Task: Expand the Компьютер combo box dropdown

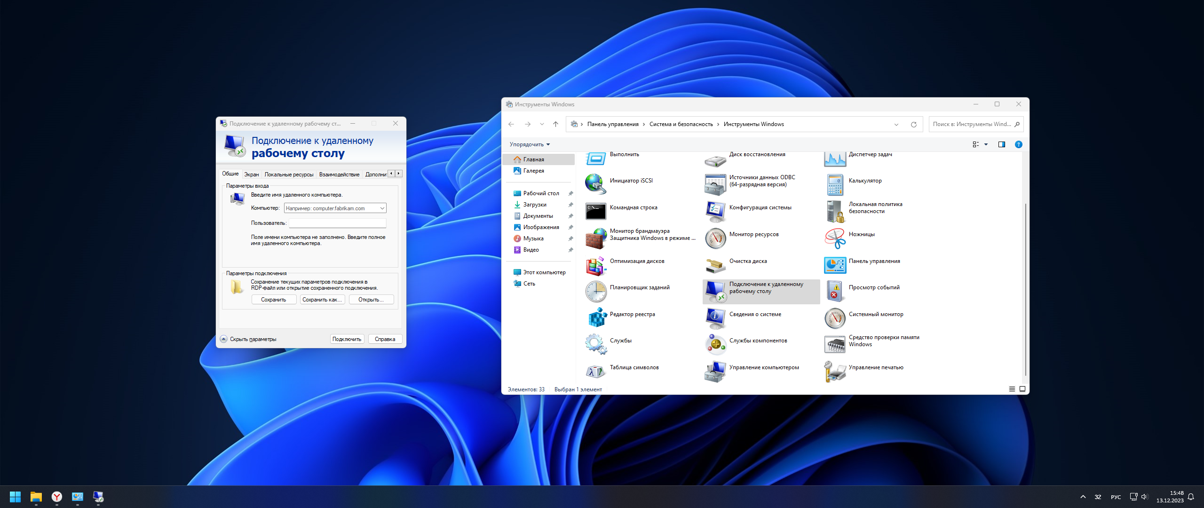Action: 382,208
